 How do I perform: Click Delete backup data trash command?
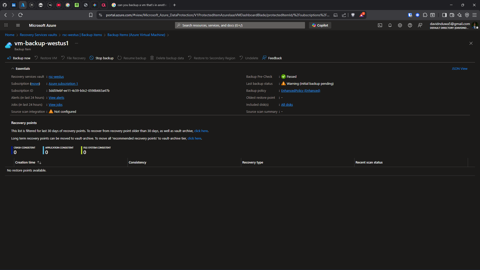point(167,58)
